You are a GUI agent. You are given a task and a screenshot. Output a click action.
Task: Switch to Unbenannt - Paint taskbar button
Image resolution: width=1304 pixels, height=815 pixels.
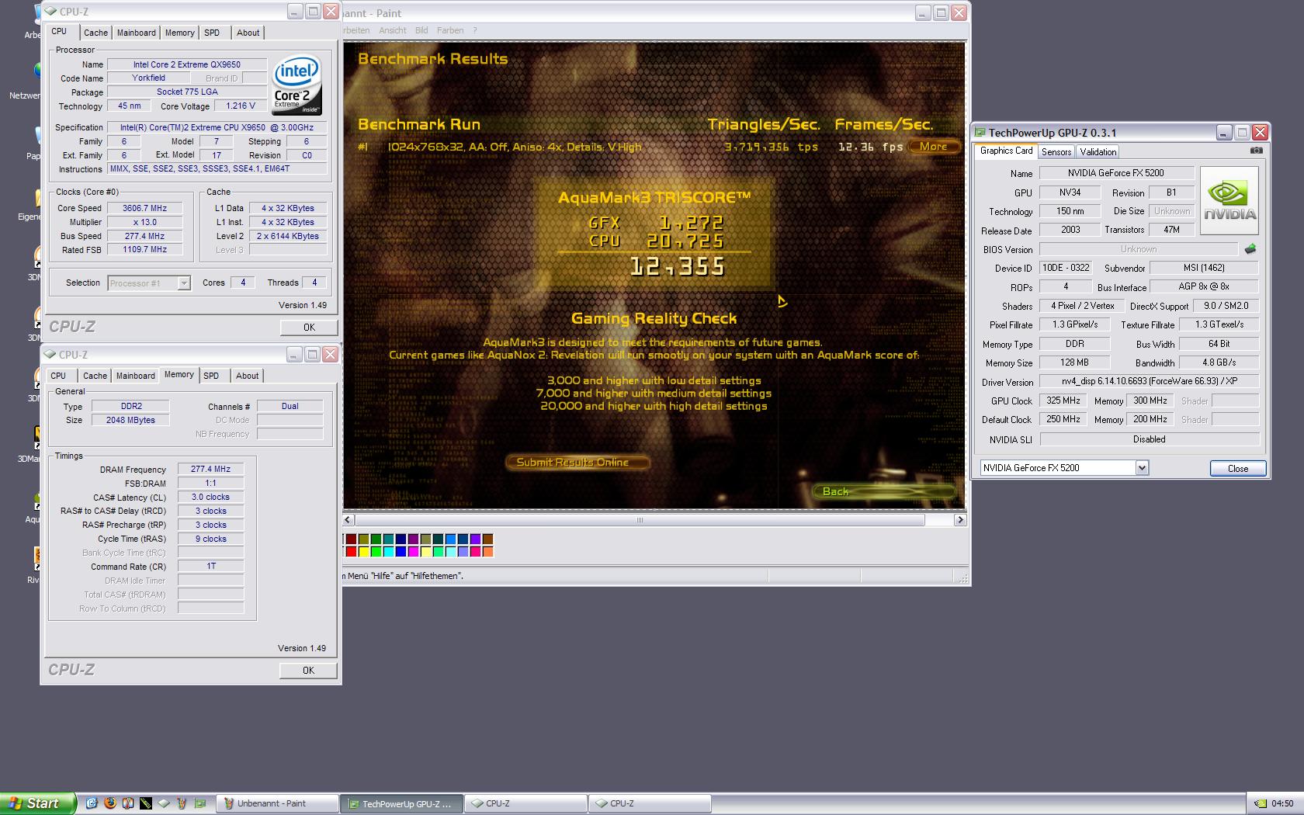276,803
